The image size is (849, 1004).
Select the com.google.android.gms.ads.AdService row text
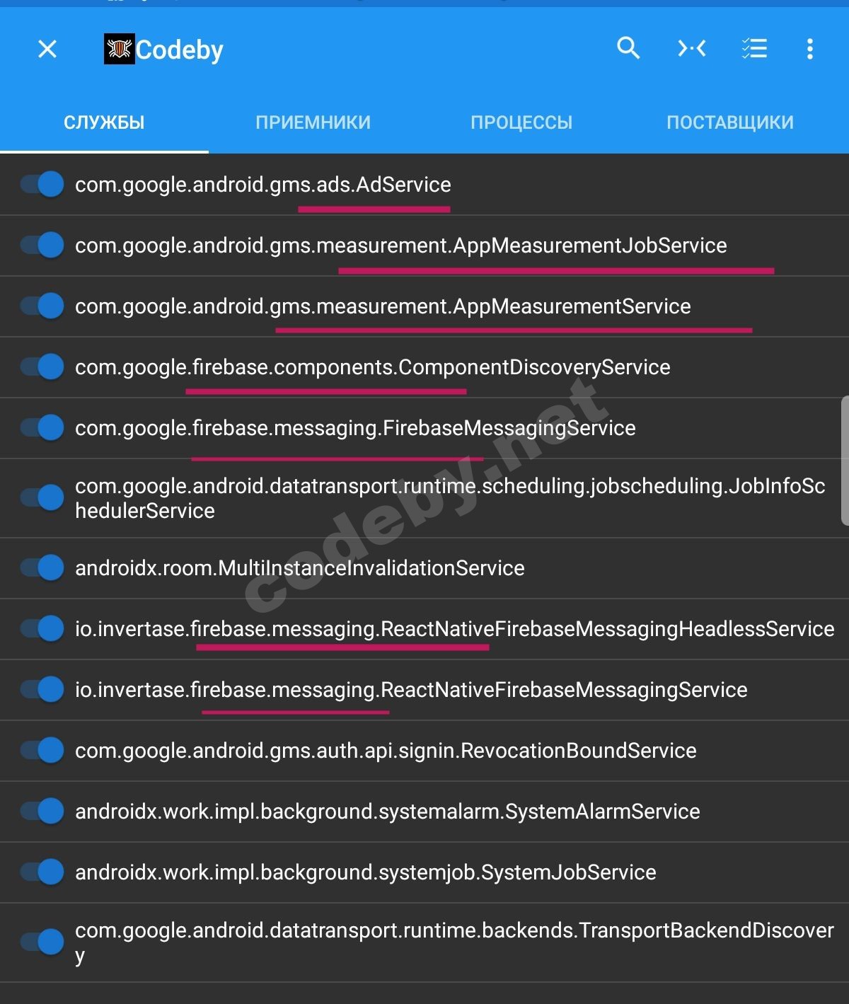point(263,185)
